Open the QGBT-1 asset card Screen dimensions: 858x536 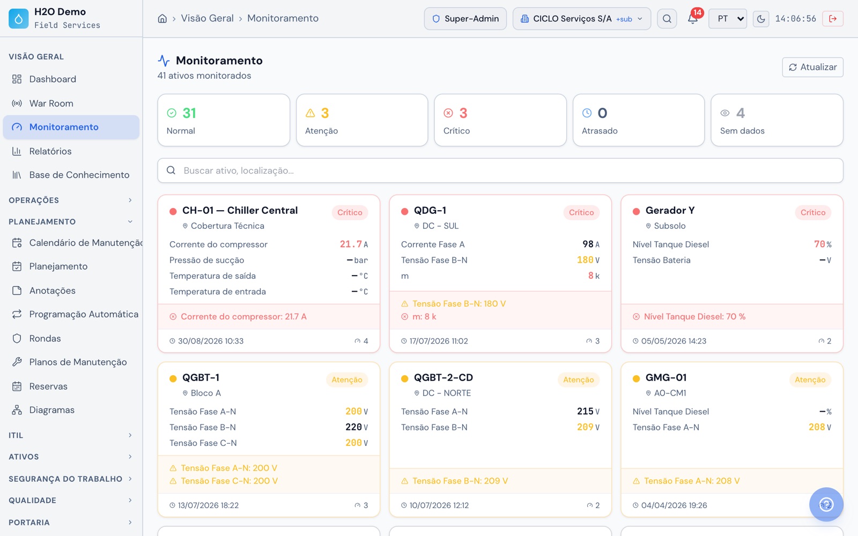click(269, 440)
